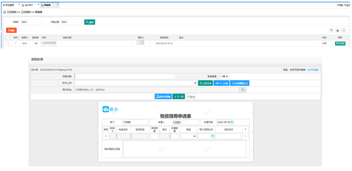Click the 智办 cloud logo

click(106, 109)
